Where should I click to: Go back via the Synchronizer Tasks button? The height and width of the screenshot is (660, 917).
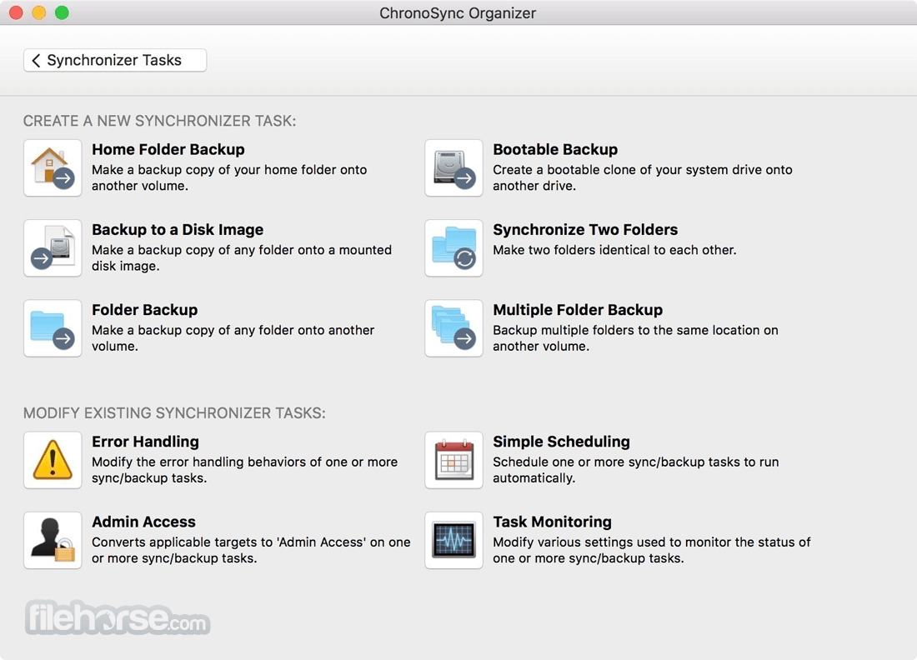coord(115,60)
